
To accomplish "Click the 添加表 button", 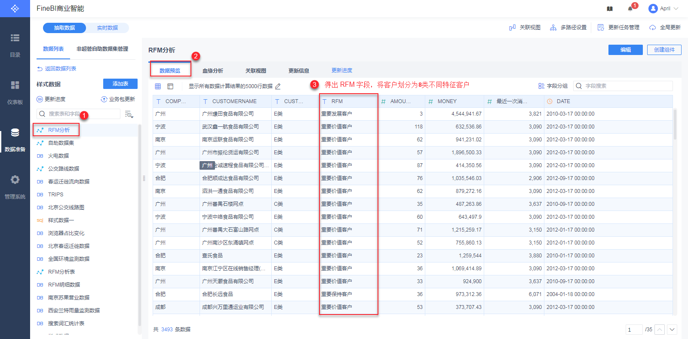I will tap(120, 84).
